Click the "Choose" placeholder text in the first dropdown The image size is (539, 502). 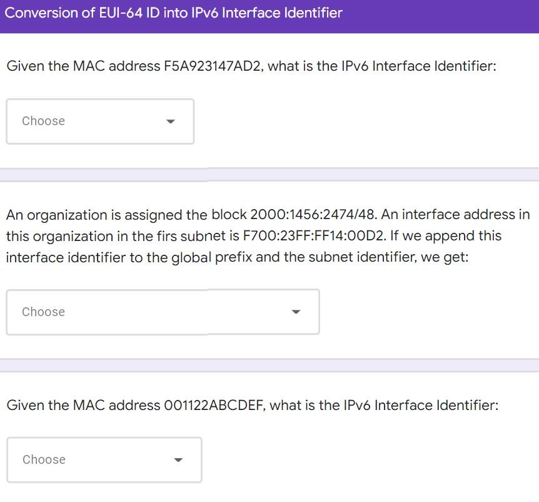click(43, 121)
